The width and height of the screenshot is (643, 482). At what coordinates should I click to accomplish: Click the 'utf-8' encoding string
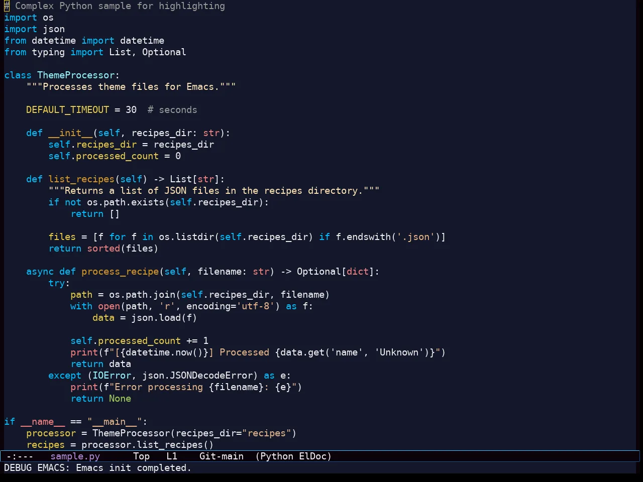tap(255, 306)
